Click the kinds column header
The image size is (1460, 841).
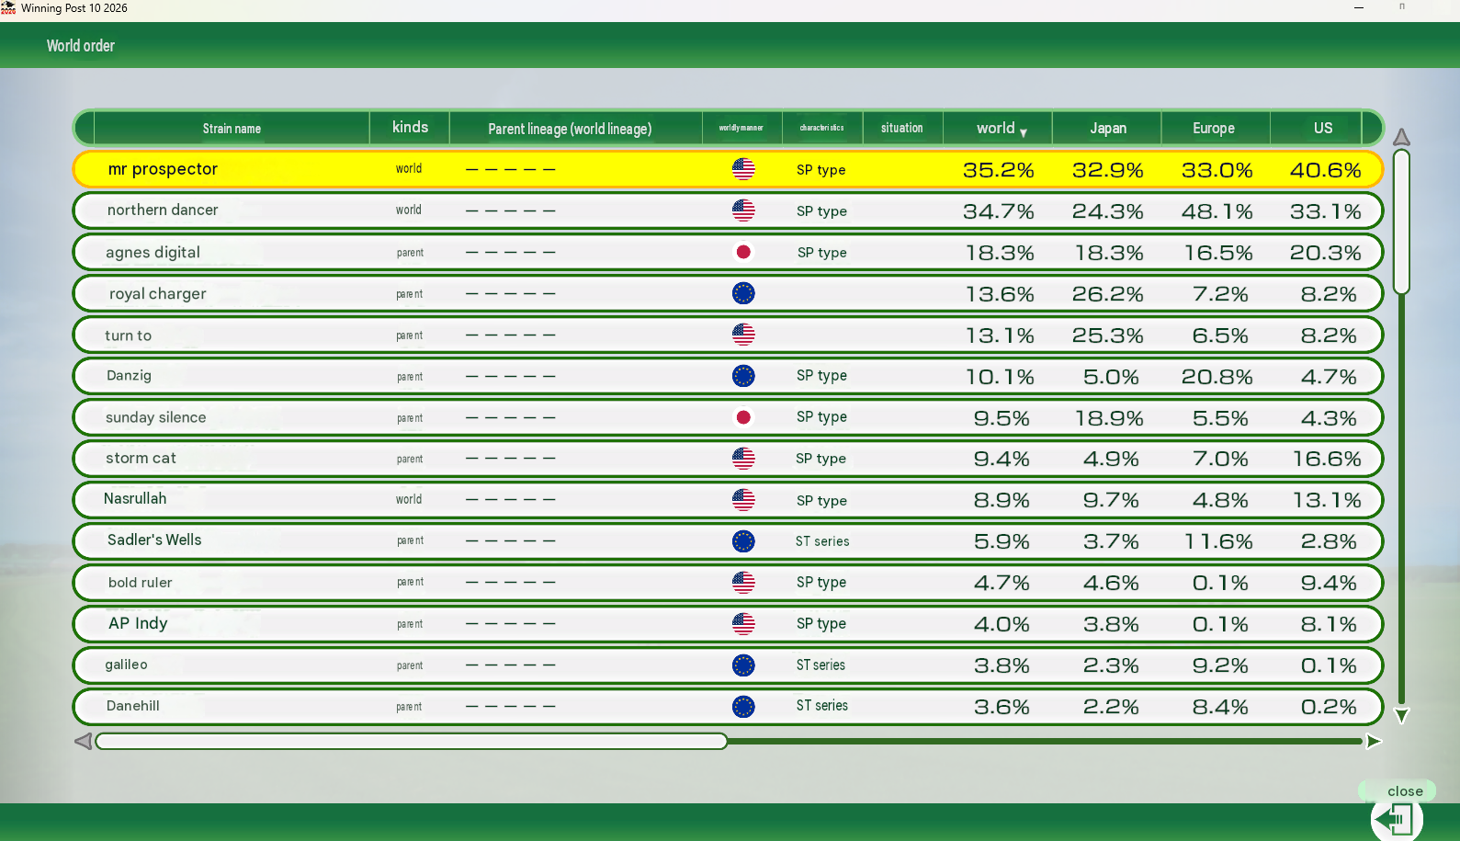(x=410, y=128)
